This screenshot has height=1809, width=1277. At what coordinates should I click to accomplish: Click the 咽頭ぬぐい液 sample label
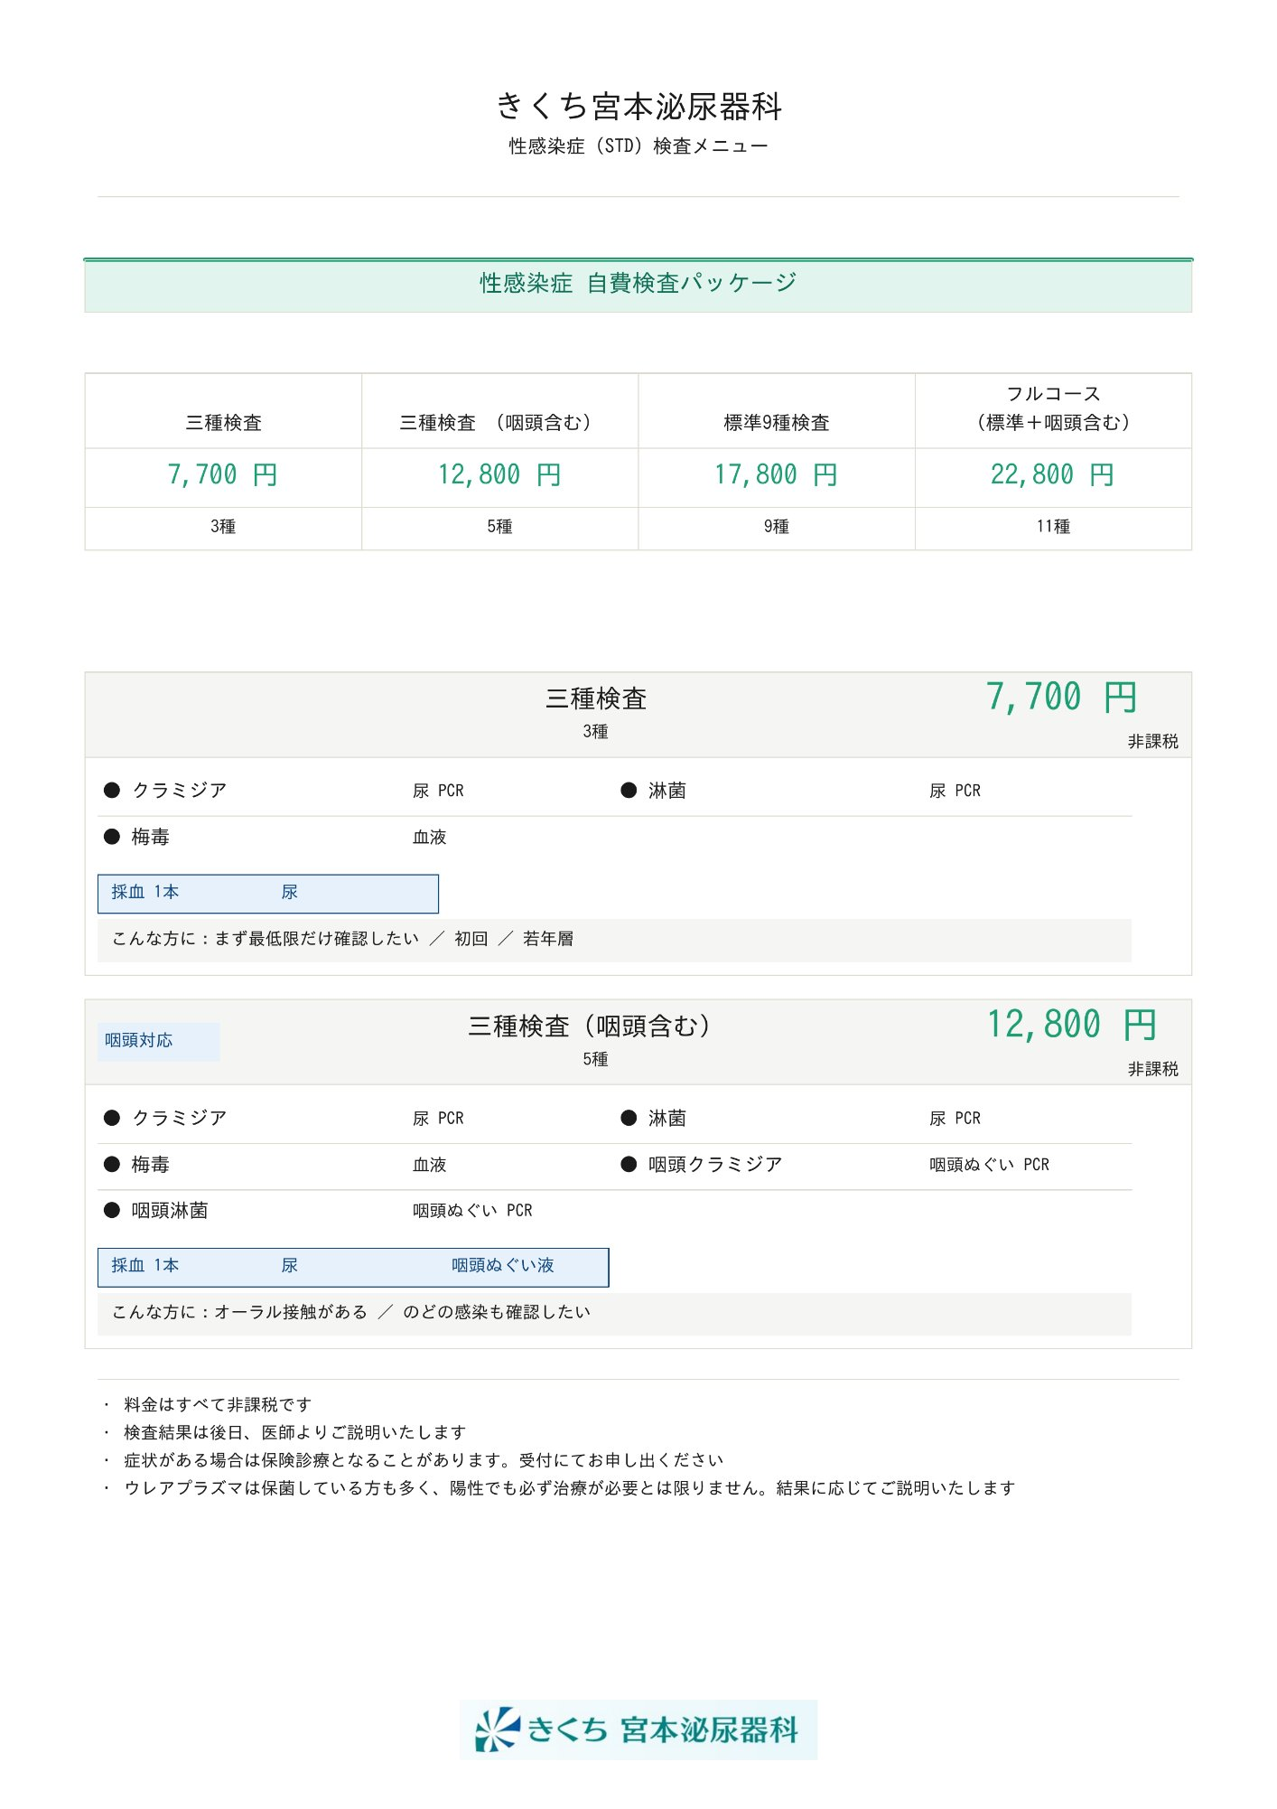(502, 1265)
